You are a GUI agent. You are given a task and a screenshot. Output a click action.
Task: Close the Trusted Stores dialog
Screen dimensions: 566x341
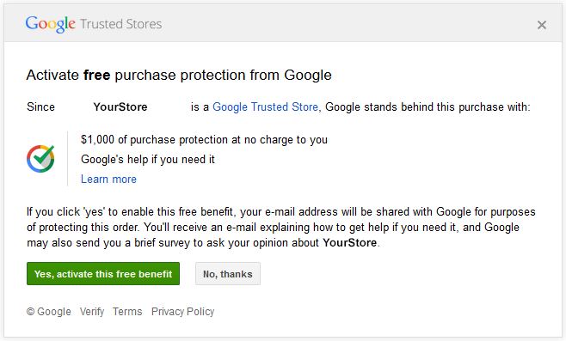coord(541,25)
